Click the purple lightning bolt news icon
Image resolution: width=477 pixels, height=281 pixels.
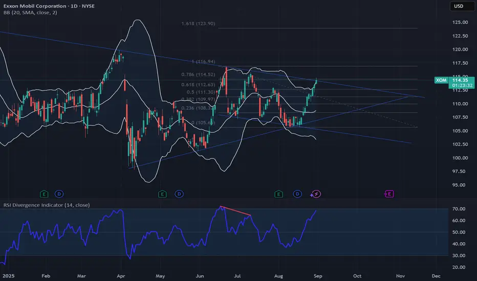(x=315, y=194)
